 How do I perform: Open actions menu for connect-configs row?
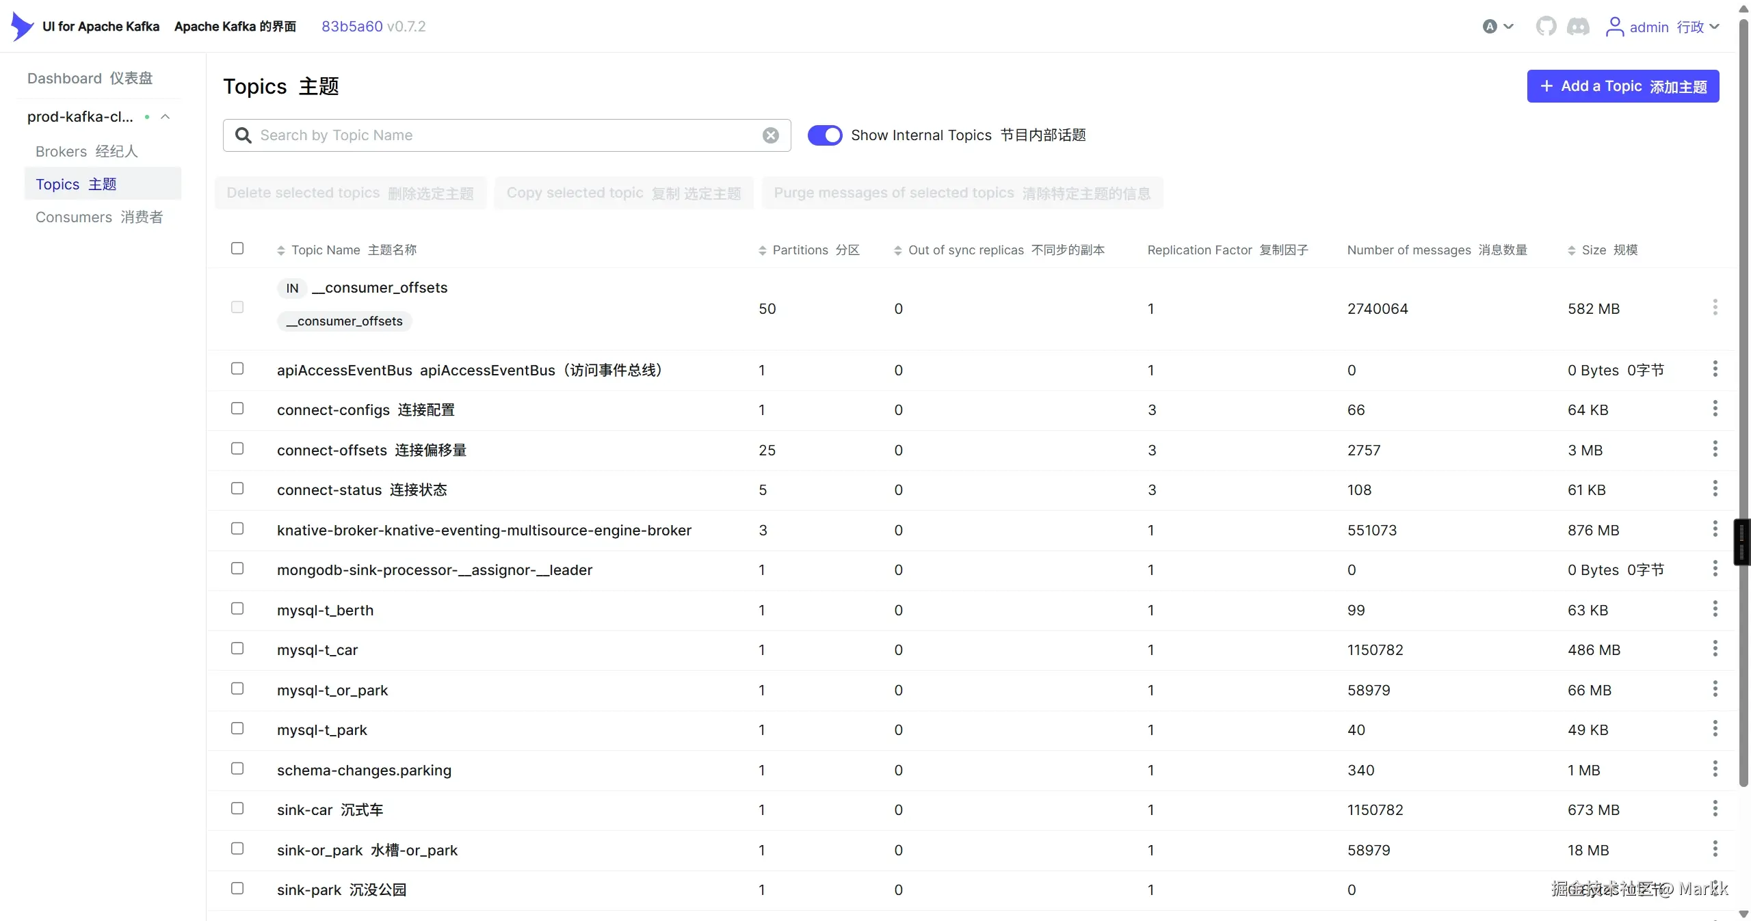[1715, 409]
